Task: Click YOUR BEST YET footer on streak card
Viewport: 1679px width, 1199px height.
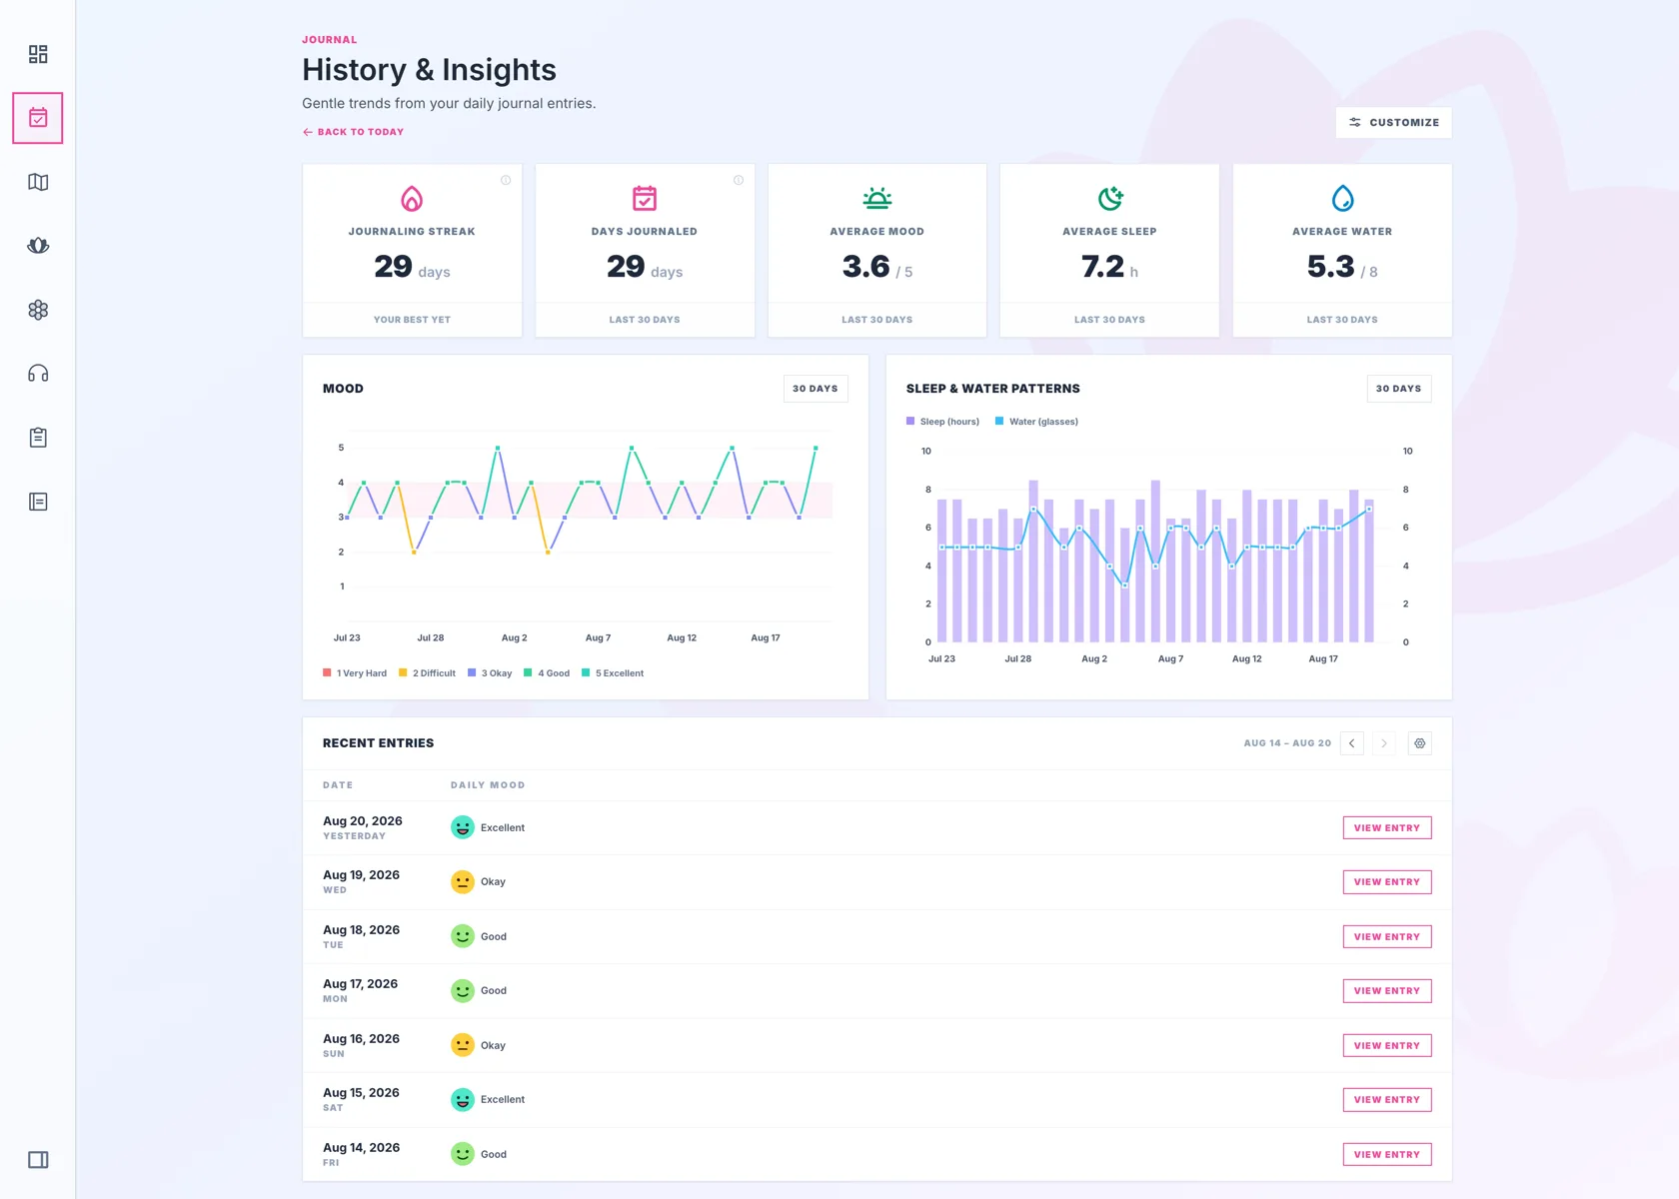Action: (x=412, y=320)
